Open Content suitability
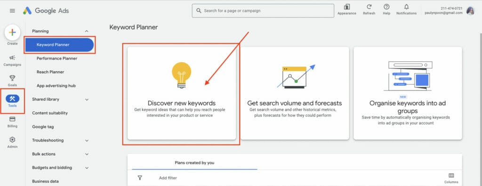 [50, 113]
